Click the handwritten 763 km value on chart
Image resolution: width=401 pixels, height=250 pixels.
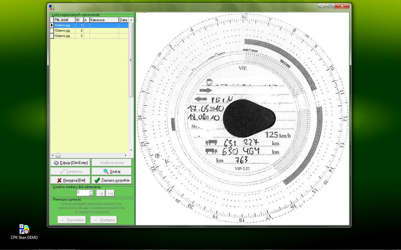tap(241, 160)
